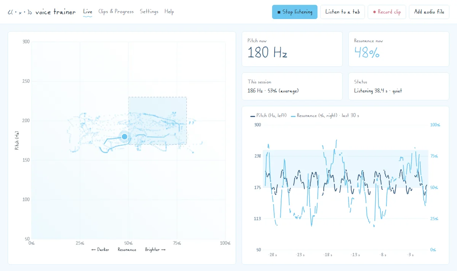This screenshot has width=457, height=271.
Task: Click the dashed target zone rectangle
Action: click(x=157, y=121)
